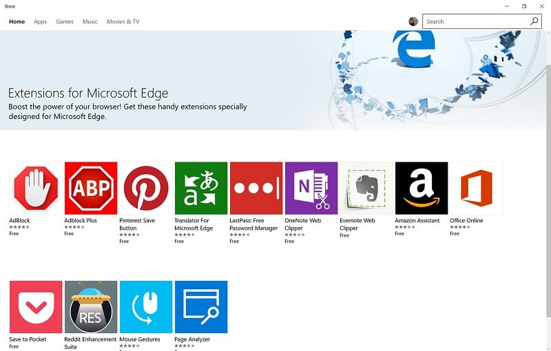Close the Store window
551x351 pixels.
tap(542, 6)
